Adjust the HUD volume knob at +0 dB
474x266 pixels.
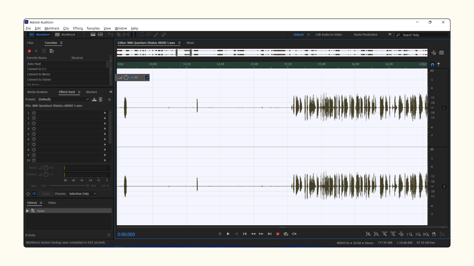pos(126,77)
